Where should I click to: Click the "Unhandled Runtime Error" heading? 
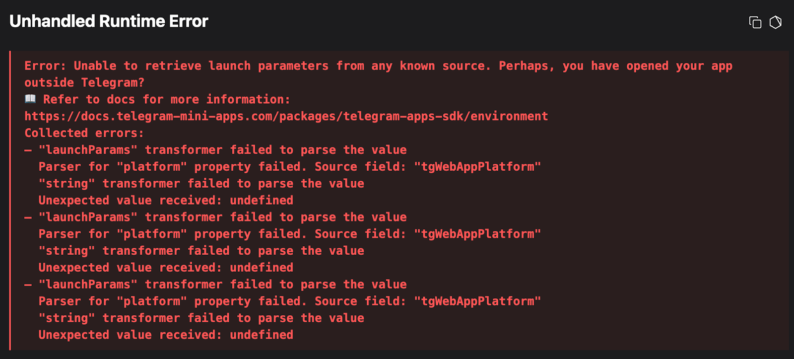click(x=109, y=21)
